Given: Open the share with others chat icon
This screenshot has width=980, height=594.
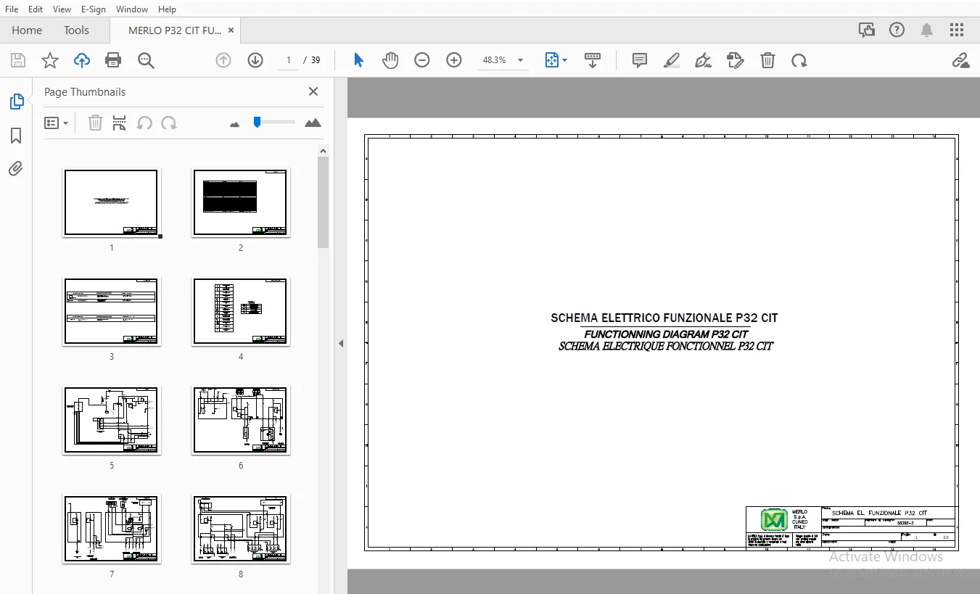Looking at the screenshot, I should coord(866,30).
